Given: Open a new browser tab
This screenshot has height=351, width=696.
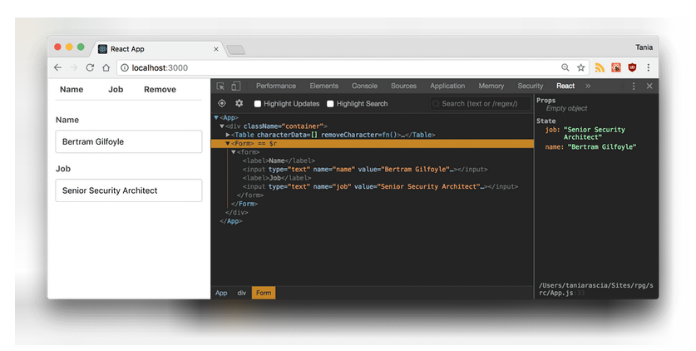Looking at the screenshot, I should (x=235, y=50).
